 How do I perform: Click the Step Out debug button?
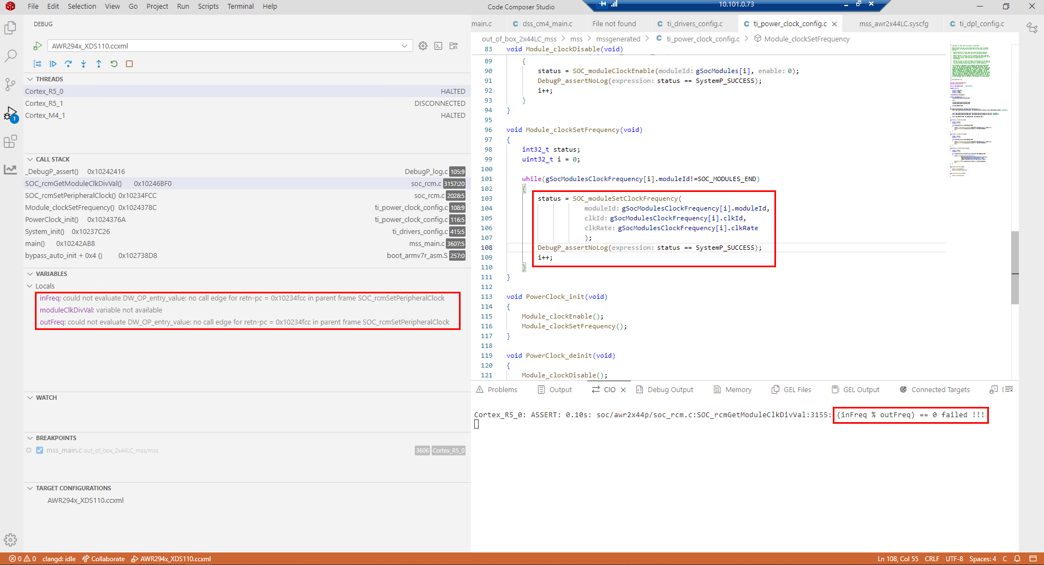99,64
